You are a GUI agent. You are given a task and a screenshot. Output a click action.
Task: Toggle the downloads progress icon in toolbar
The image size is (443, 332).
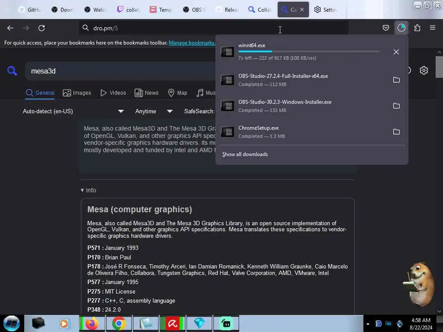401,28
